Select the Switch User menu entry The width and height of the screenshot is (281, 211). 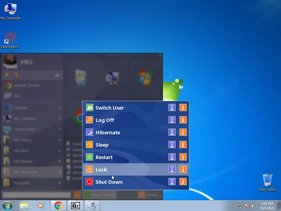point(136,108)
